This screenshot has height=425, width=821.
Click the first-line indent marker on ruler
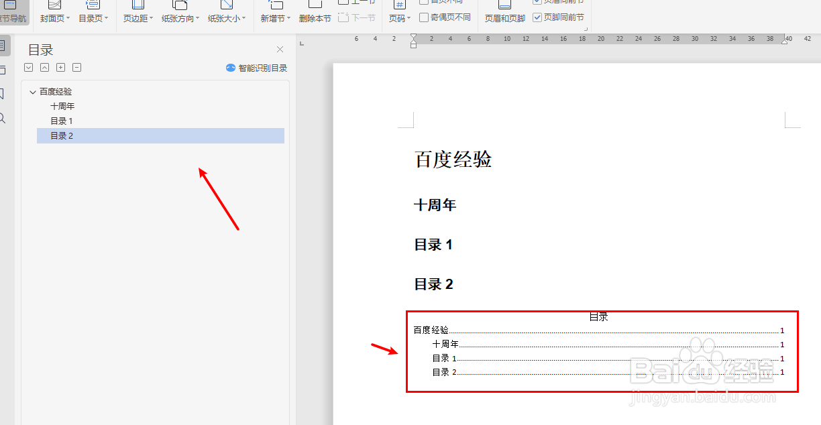pos(413,37)
